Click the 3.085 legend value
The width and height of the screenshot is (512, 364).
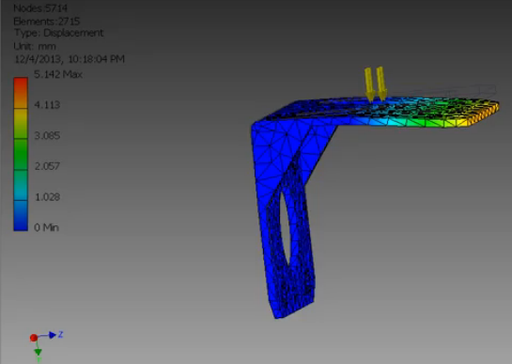pyautogui.click(x=47, y=135)
